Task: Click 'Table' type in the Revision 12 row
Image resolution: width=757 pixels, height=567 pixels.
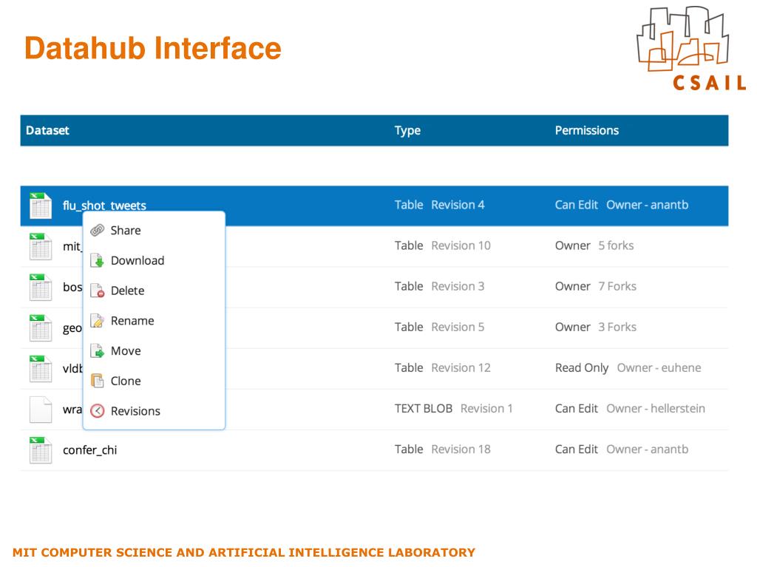Action: 409,368
